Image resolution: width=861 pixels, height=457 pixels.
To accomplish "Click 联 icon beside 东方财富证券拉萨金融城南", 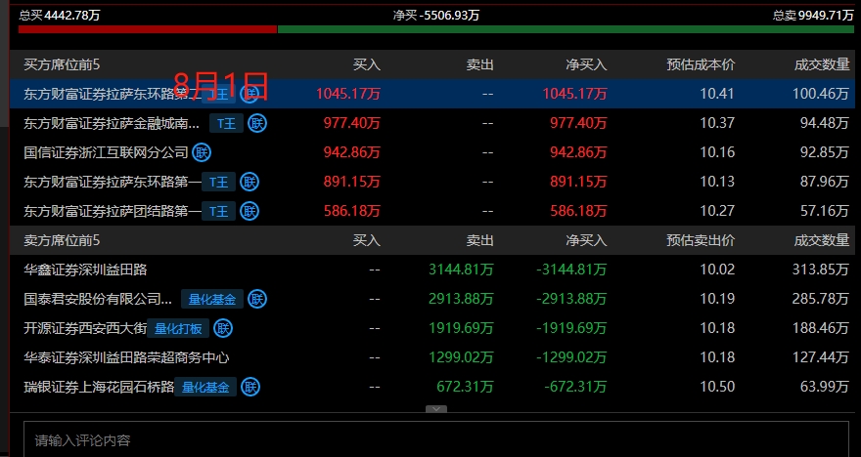I will click(x=256, y=123).
